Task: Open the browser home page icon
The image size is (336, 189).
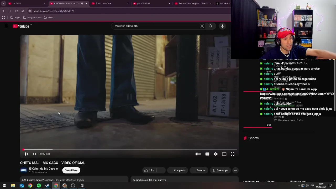Action: [23, 11]
